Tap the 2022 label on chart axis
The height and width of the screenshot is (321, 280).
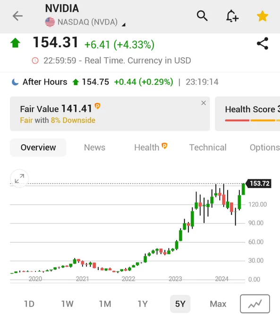tap(128, 279)
